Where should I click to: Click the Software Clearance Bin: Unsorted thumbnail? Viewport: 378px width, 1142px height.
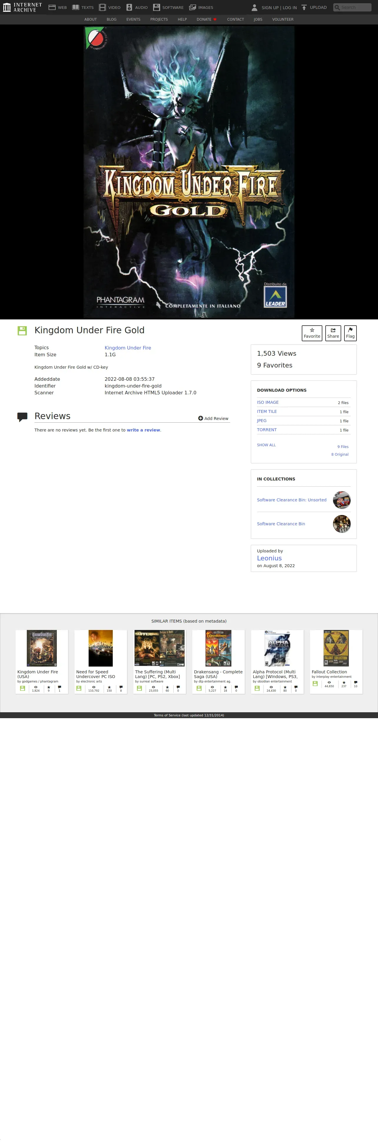pos(342,500)
